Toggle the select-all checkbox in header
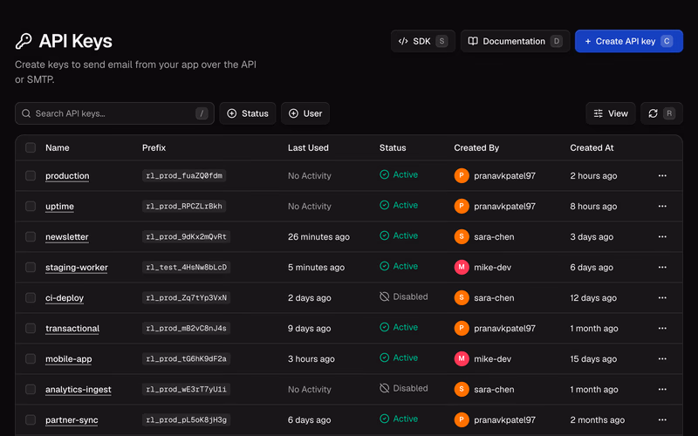 pyautogui.click(x=31, y=147)
